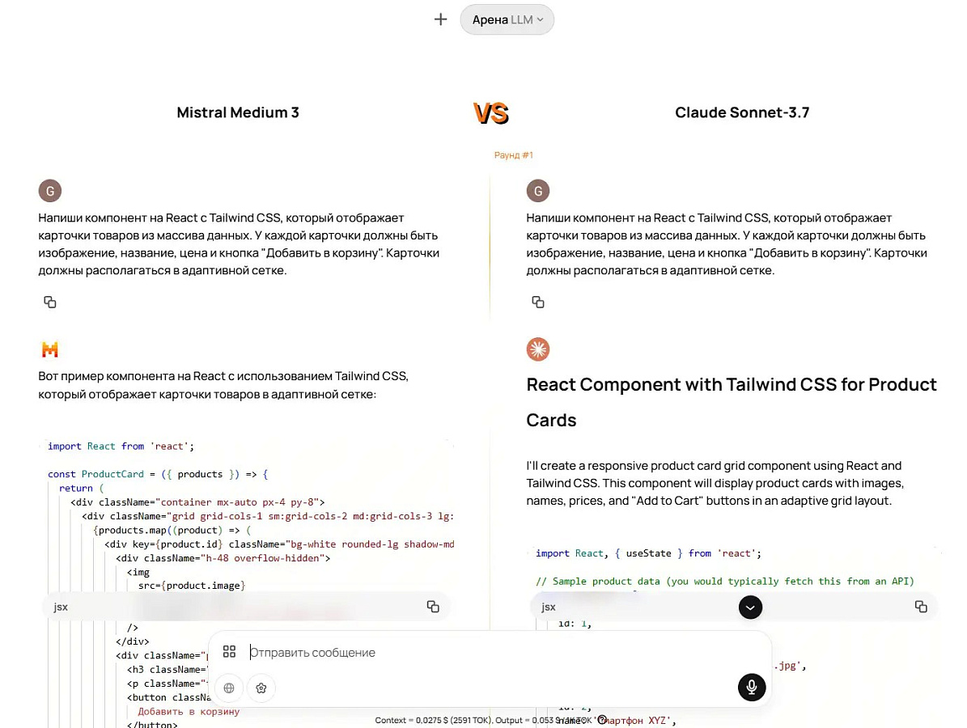The image size is (967, 728).
Task: Click the Mistral model logo icon
Action: (50, 349)
